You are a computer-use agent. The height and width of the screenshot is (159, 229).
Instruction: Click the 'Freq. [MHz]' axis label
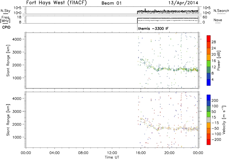coord(5,20)
